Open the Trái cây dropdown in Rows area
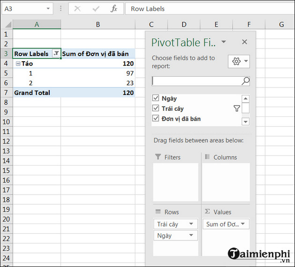 191,224
